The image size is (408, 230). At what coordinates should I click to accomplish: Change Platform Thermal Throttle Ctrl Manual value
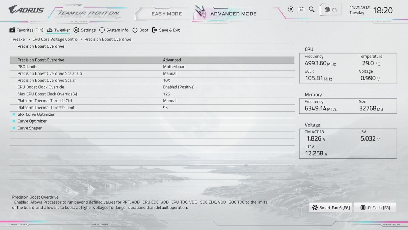pos(170,101)
